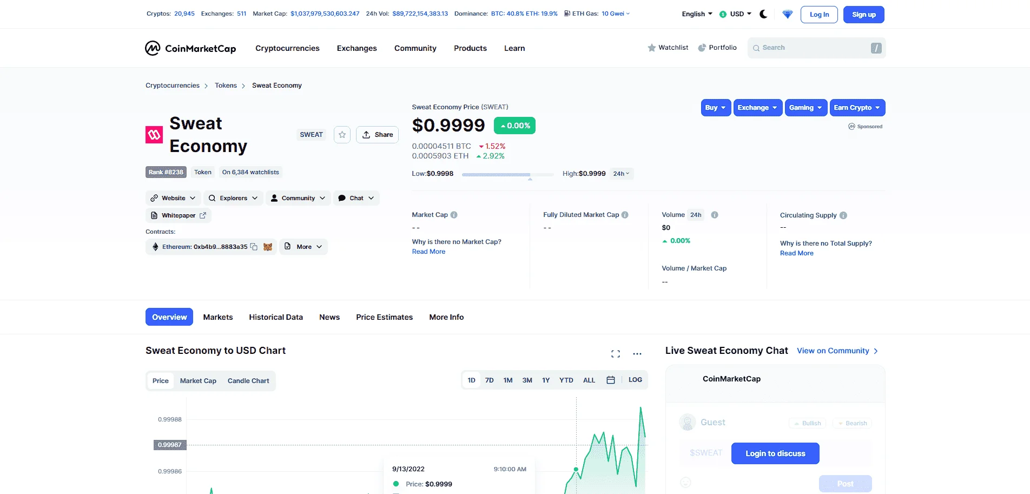
Task: Expand chart to fullscreen
Action: [616, 354]
